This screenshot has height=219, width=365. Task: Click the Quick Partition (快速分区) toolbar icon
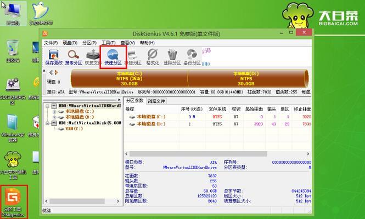coord(113,57)
